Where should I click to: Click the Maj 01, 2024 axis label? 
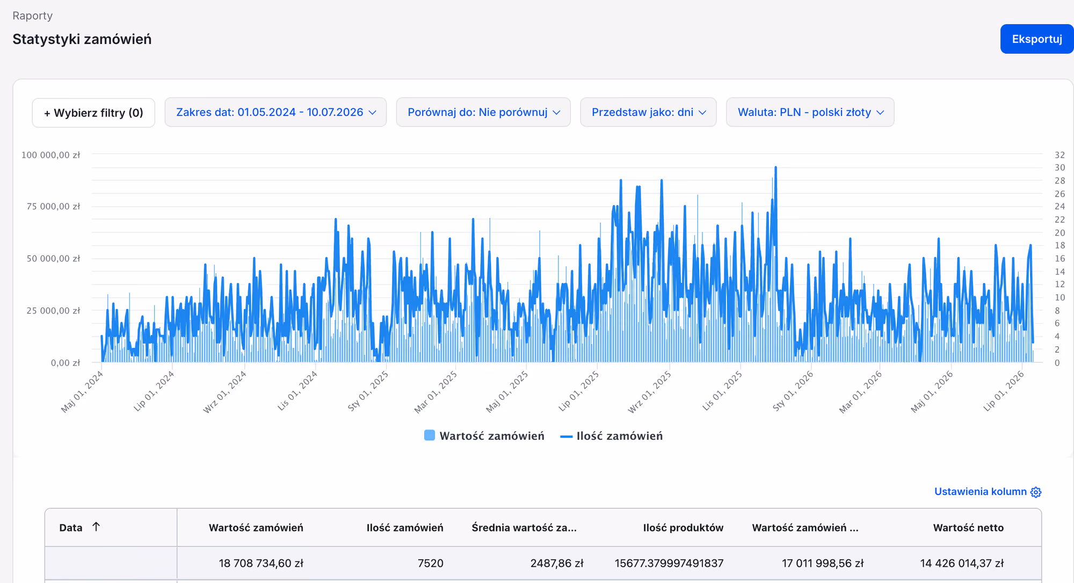coord(82,392)
